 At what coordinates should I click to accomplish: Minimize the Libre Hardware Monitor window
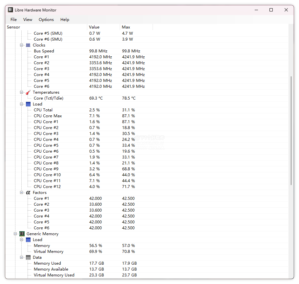[x=256, y=10]
